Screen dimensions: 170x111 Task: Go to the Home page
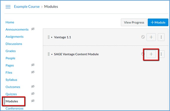[x=10, y=22]
